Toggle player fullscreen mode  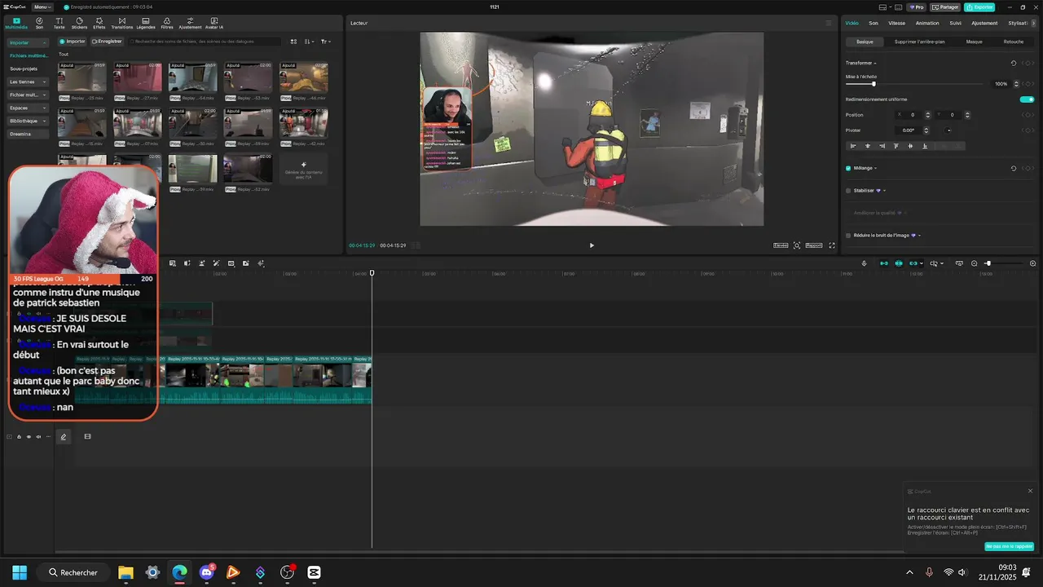tap(832, 245)
